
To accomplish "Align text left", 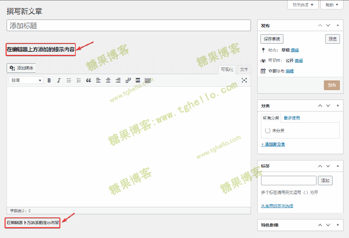I will (x=98, y=80).
